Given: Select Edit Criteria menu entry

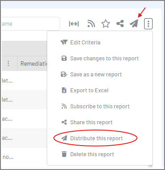Looking at the screenshot, I should click(x=100, y=43).
